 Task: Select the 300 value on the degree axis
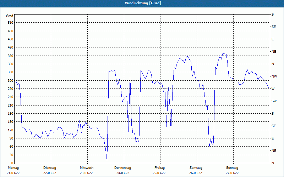pyautogui.click(x=10, y=81)
